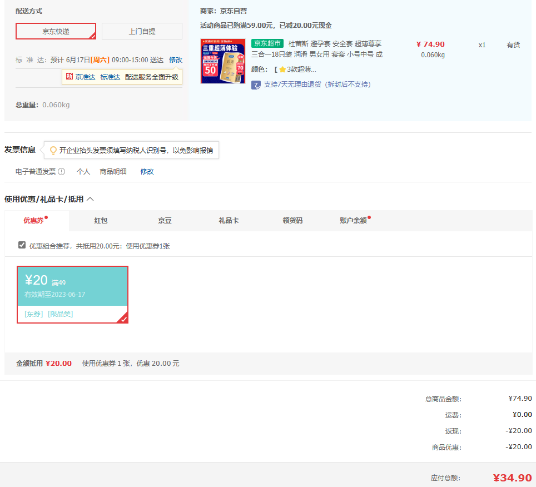This screenshot has width=536, height=487.
Task: Click the 新 badge icon in delivery notice
Action: point(70,77)
